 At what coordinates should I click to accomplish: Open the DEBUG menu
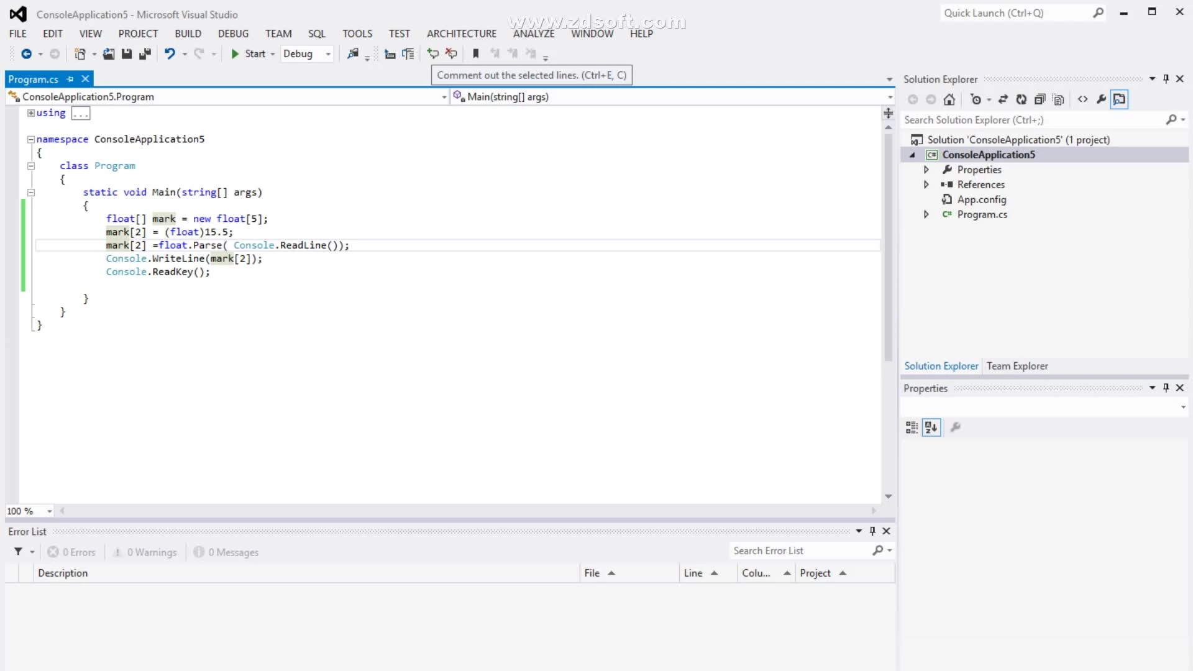pos(233,34)
